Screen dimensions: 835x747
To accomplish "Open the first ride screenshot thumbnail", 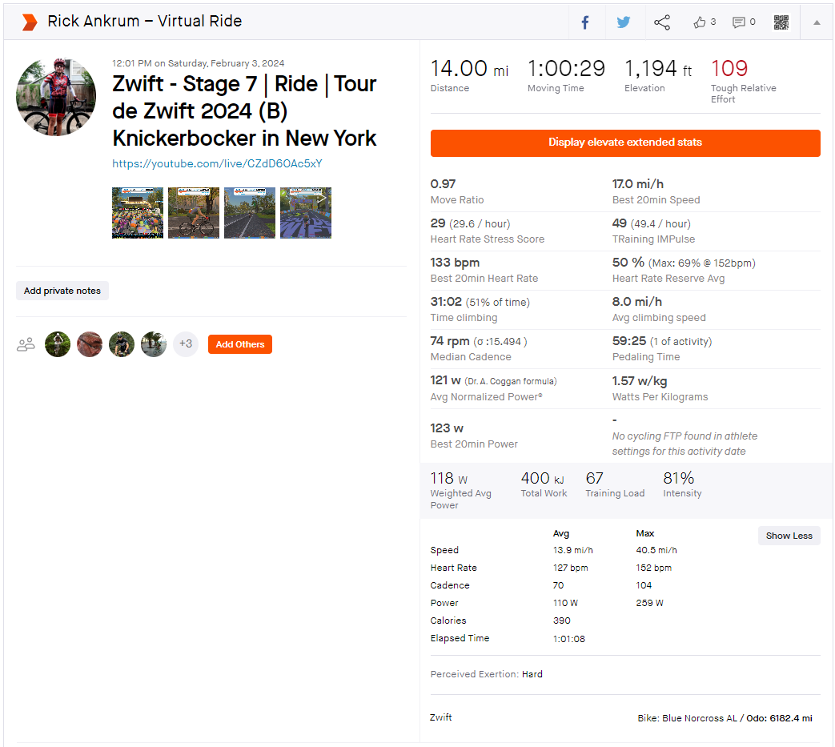I will [x=138, y=213].
